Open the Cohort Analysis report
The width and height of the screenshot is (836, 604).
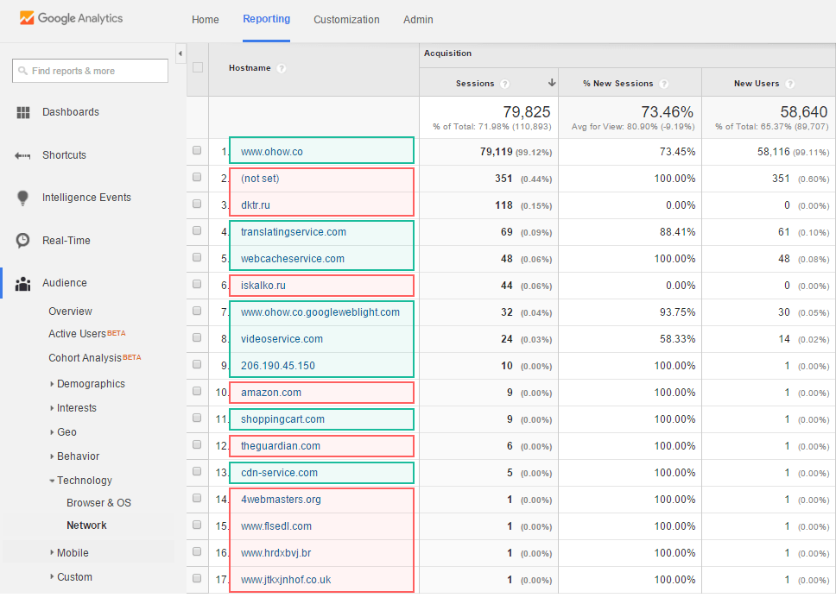[x=85, y=358]
